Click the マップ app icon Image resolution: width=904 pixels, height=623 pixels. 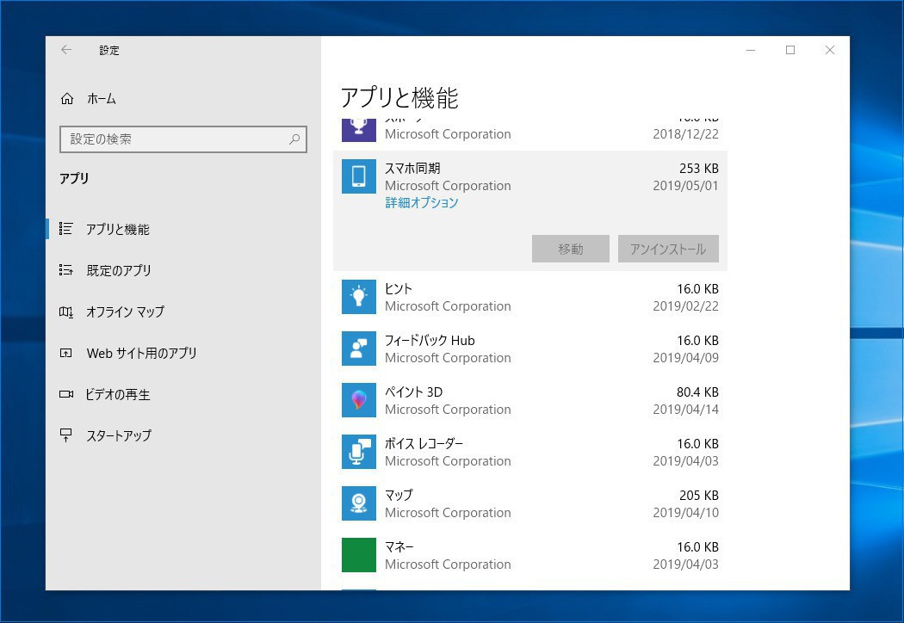tap(359, 503)
